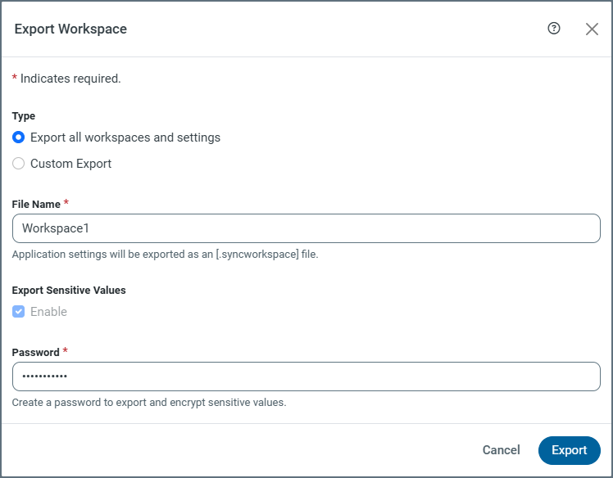Select the 'Export all workspaces and settings' radio button

tap(19, 138)
